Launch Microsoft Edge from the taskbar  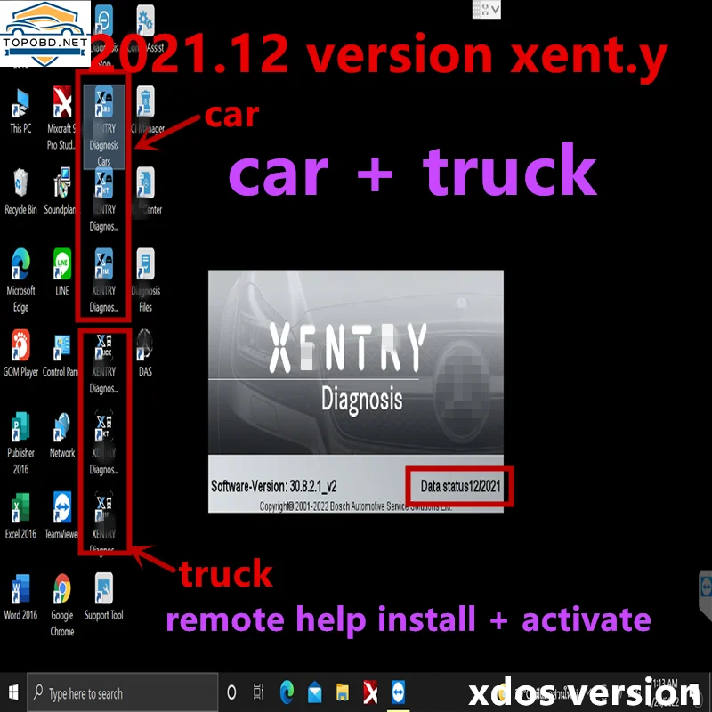pyautogui.click(x=287, y=693)
